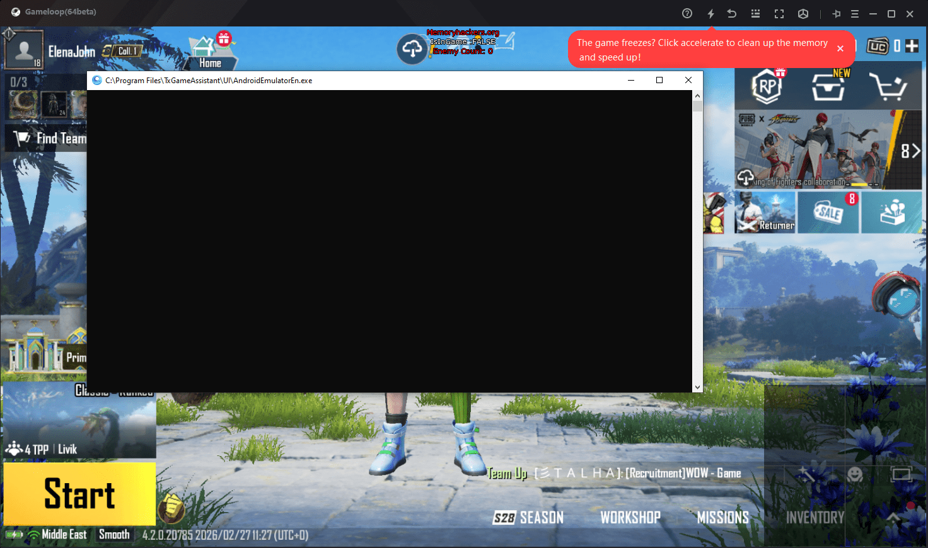
Task: Click the emote smiley face icon
Action: click(x=855, y=474)
